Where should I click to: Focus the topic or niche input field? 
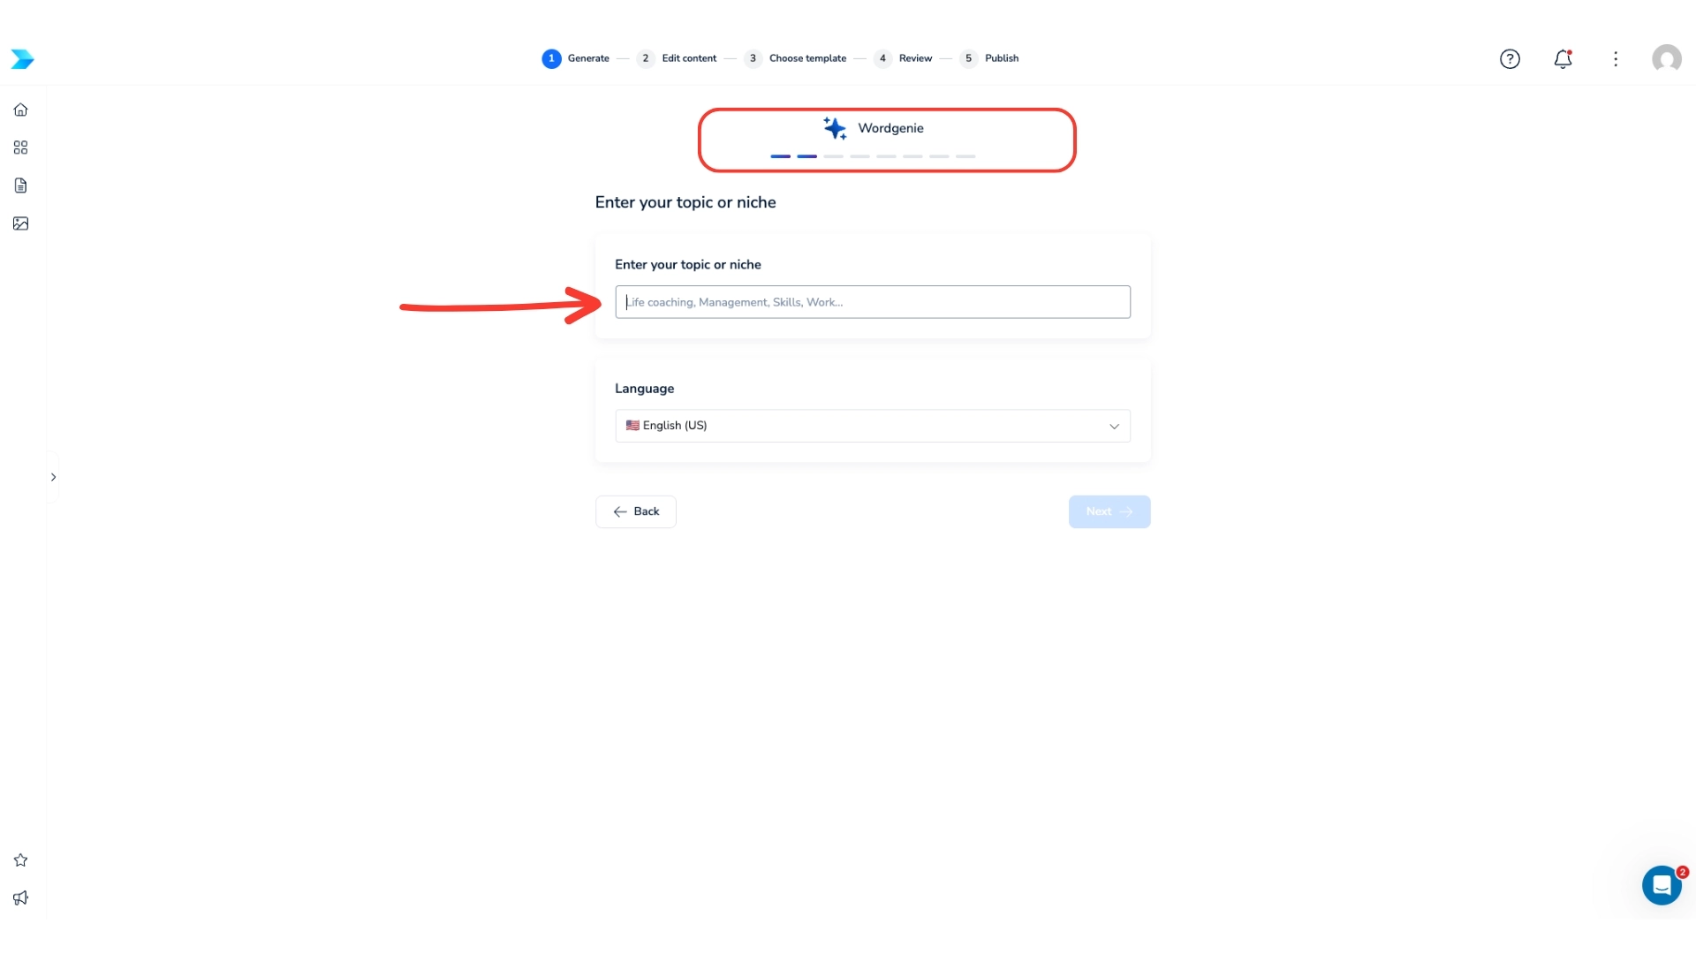point(873,302)
